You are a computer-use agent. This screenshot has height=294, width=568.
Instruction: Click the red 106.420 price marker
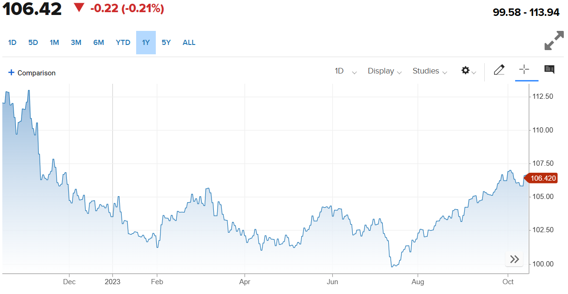coord(541,178)
